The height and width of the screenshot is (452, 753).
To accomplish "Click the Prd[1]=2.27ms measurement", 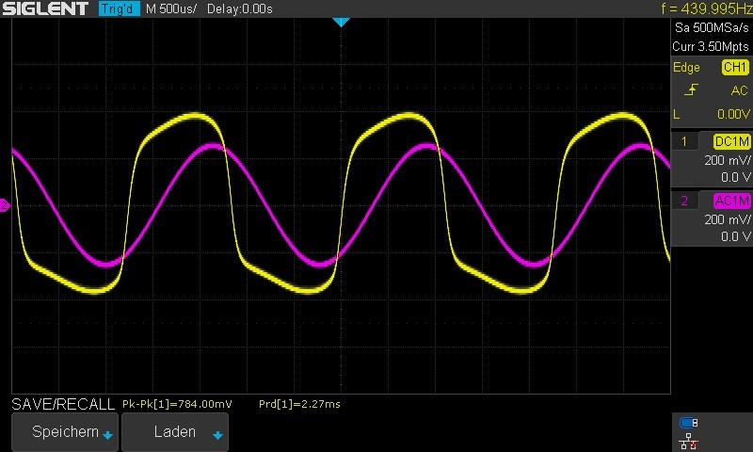I will click(299, 404).
